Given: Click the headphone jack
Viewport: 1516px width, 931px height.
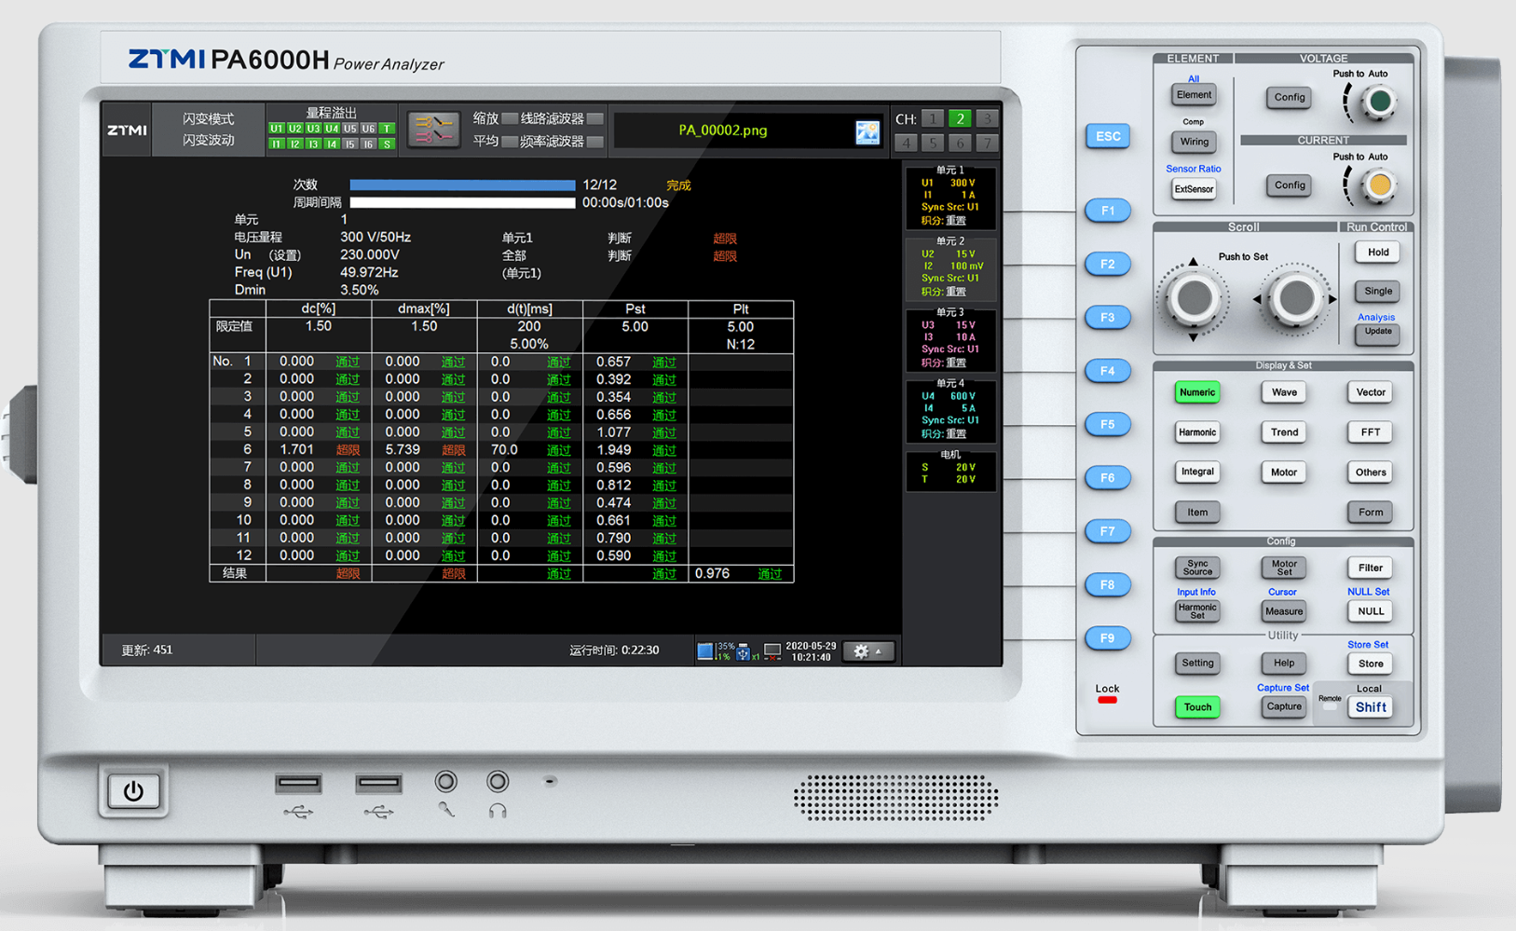Looking at the screenshot, I should click(498, 781).
